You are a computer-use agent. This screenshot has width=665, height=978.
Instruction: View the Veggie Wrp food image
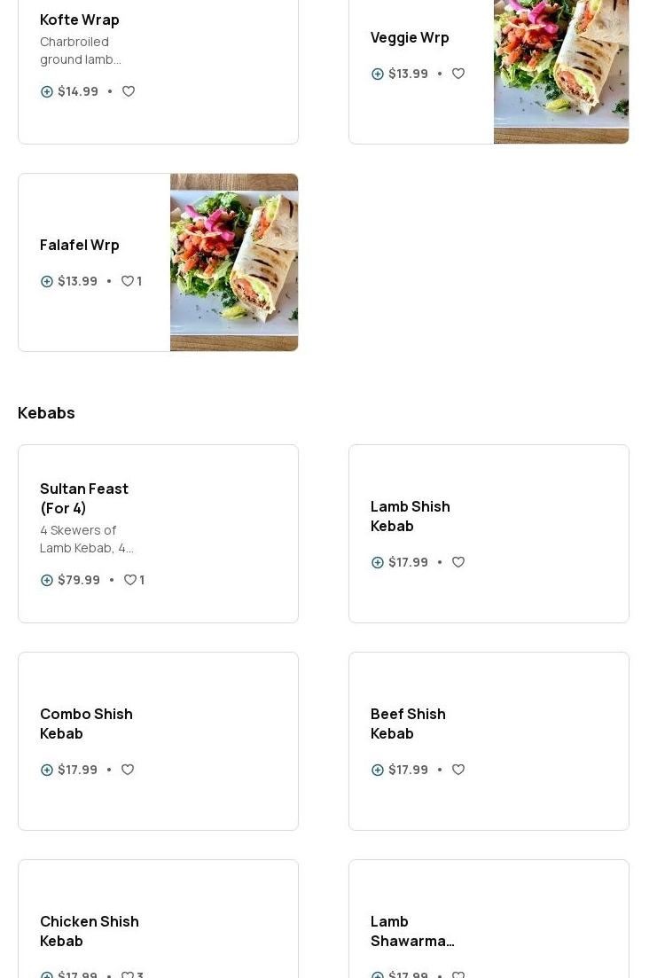point(560,71)
